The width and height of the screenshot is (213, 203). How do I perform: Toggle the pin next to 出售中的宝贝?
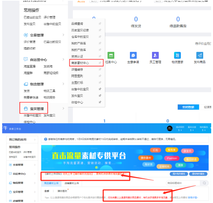[100, 89]
